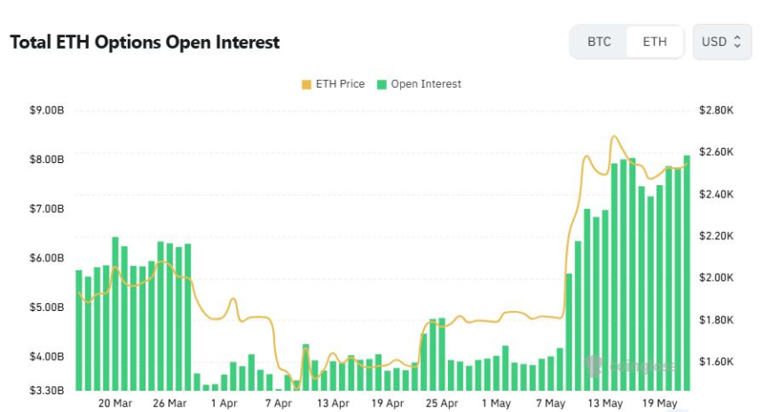Toggle the ETH Price legend swatch
The image size is (763, 412).
306,84
